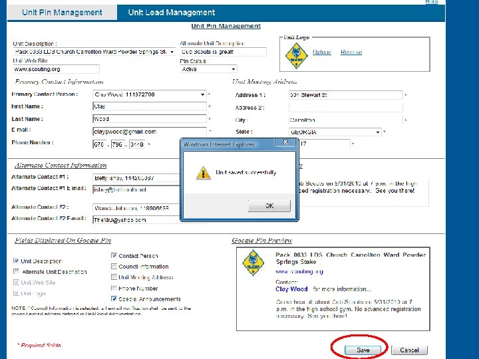Uncheck the Special Announcements checkbox

click(x=114, y=299)
